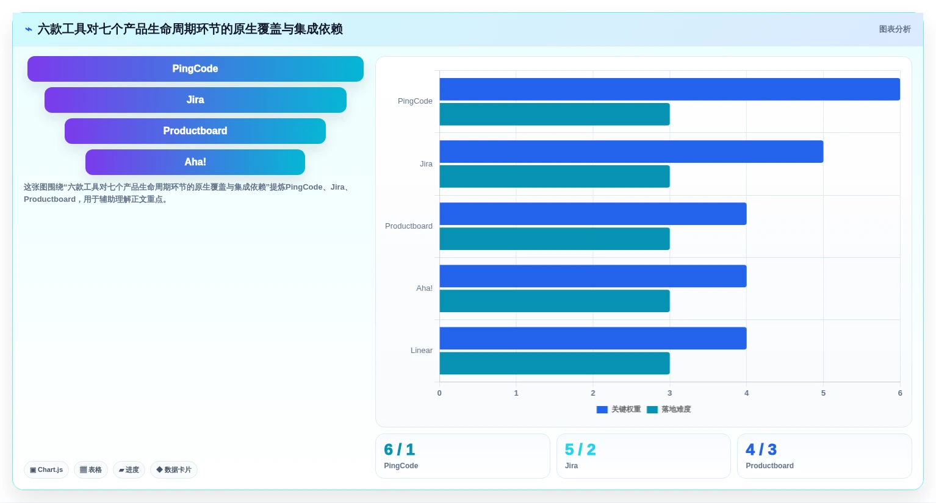Click Productboard 落地难度 teal bar
Viewport: 936px width, 503px height.
[x=555, y=239]
